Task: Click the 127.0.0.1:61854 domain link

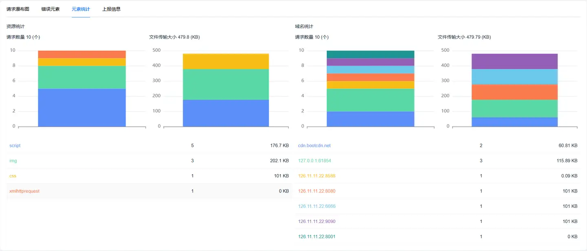Action: (x=314, y=161)
